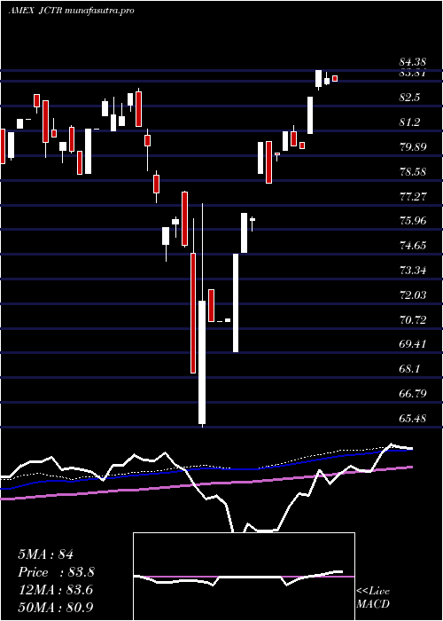Click the last small red candle near 84
The height and width of the screenshot is (621, 443).
(335, 78)
